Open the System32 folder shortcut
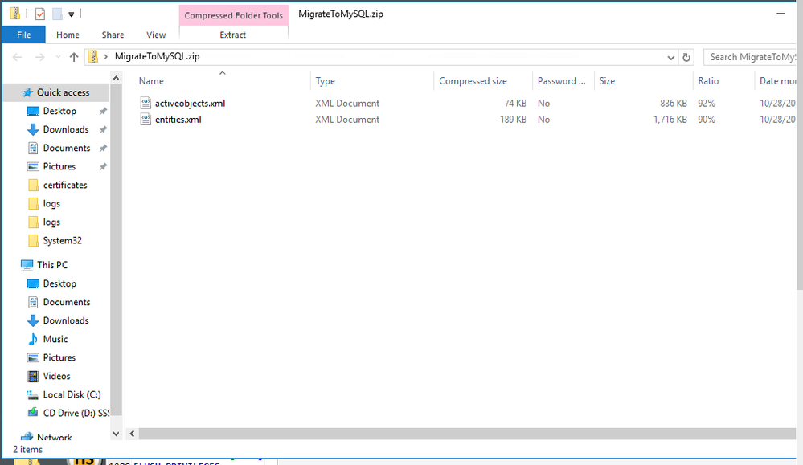 tap(62, 240)
